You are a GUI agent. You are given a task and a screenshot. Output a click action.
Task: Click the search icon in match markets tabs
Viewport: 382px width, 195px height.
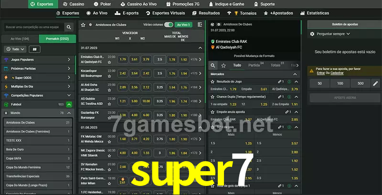tap(213, 65)
